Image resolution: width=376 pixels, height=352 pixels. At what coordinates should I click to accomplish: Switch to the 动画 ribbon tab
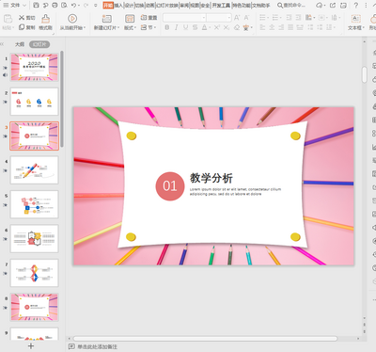pos(150,6)
